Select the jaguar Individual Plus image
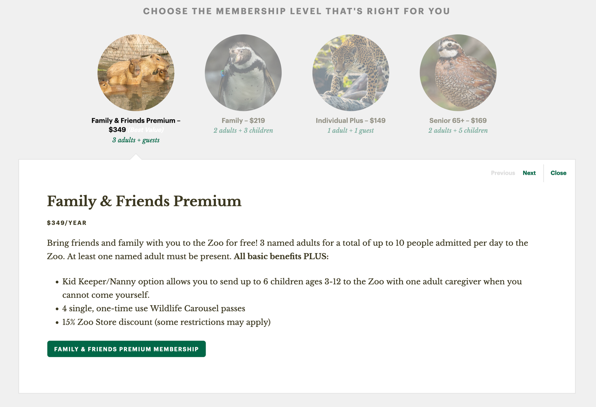This screenshot has height=407, width=596. 351,73
